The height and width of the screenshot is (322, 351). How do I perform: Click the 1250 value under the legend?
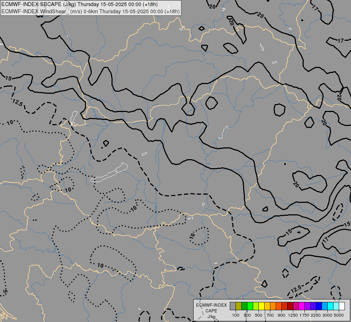[293, 315]
